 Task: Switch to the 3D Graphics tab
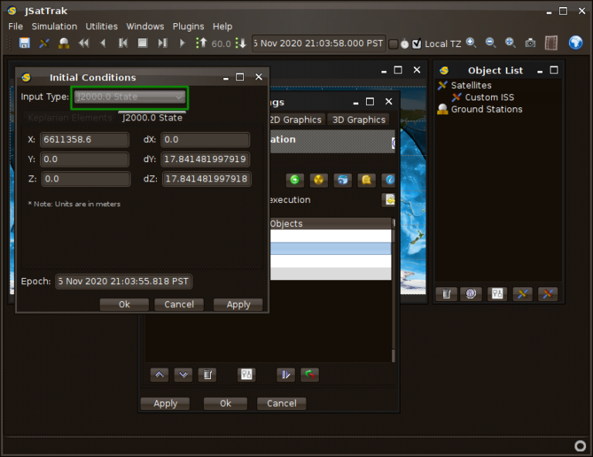pos(358,120)
